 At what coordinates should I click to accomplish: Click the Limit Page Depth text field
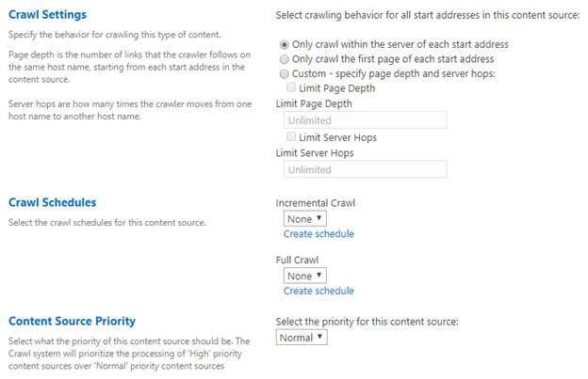click(x=365, y=120)
